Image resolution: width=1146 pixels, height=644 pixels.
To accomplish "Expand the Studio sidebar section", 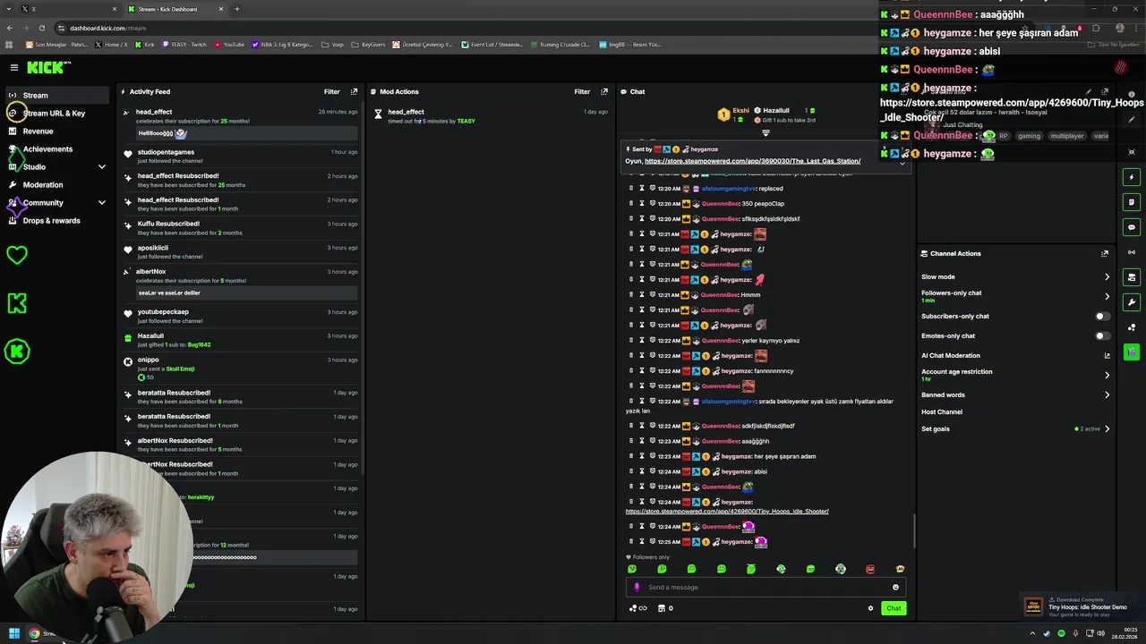I will [102, 167].
